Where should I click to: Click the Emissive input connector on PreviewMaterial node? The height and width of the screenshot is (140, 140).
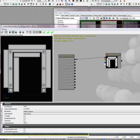(75, 62)
